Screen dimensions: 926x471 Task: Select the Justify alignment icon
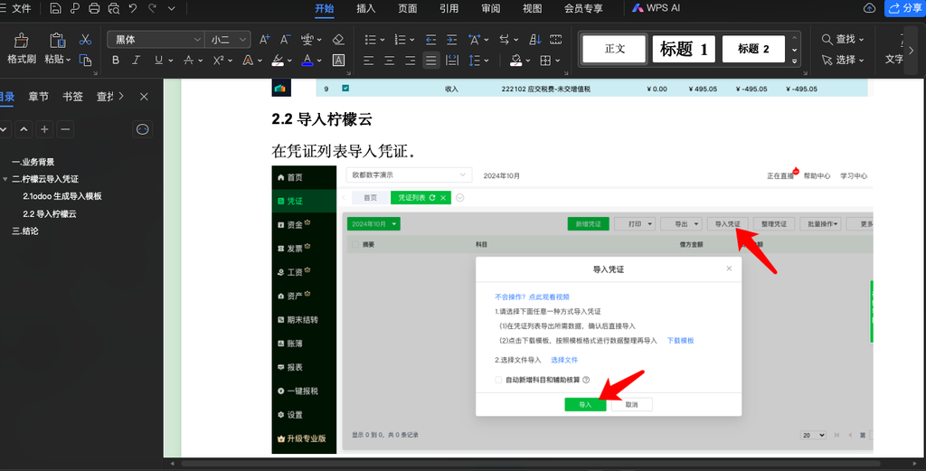click(431, 61)
